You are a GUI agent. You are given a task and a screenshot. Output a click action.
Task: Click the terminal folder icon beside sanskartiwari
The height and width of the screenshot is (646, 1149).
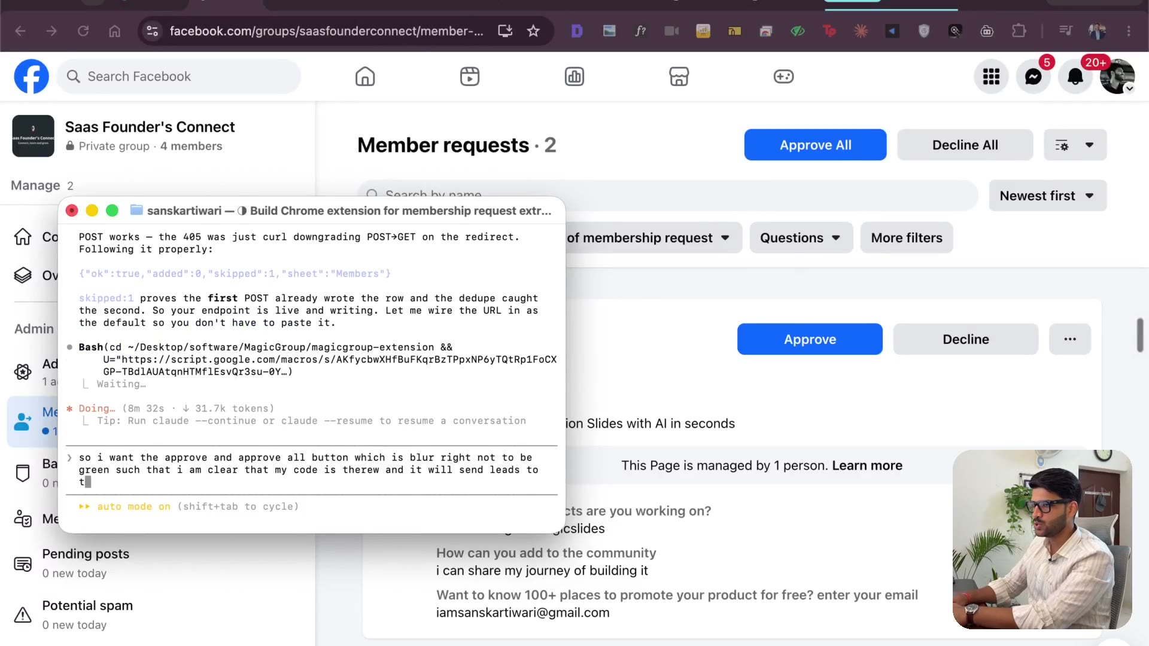(x=136, y=210)
